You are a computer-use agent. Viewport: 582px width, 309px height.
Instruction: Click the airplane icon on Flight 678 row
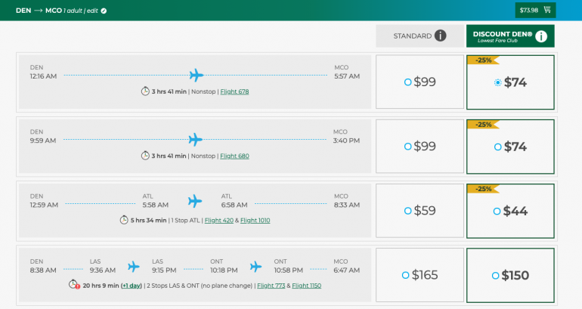pos(197,75)
